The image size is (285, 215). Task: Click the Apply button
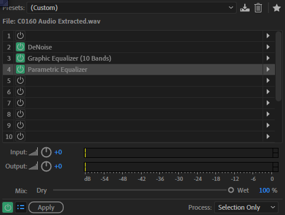click(46, 207)
